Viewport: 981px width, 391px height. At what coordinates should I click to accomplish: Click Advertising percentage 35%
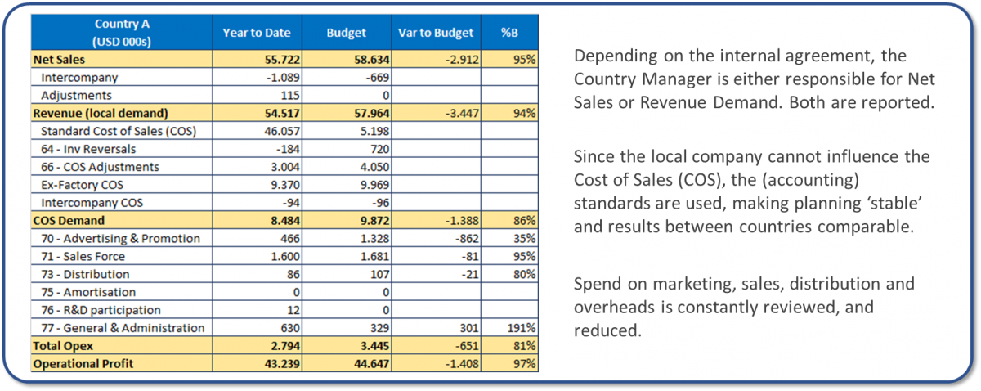point(525,239)
